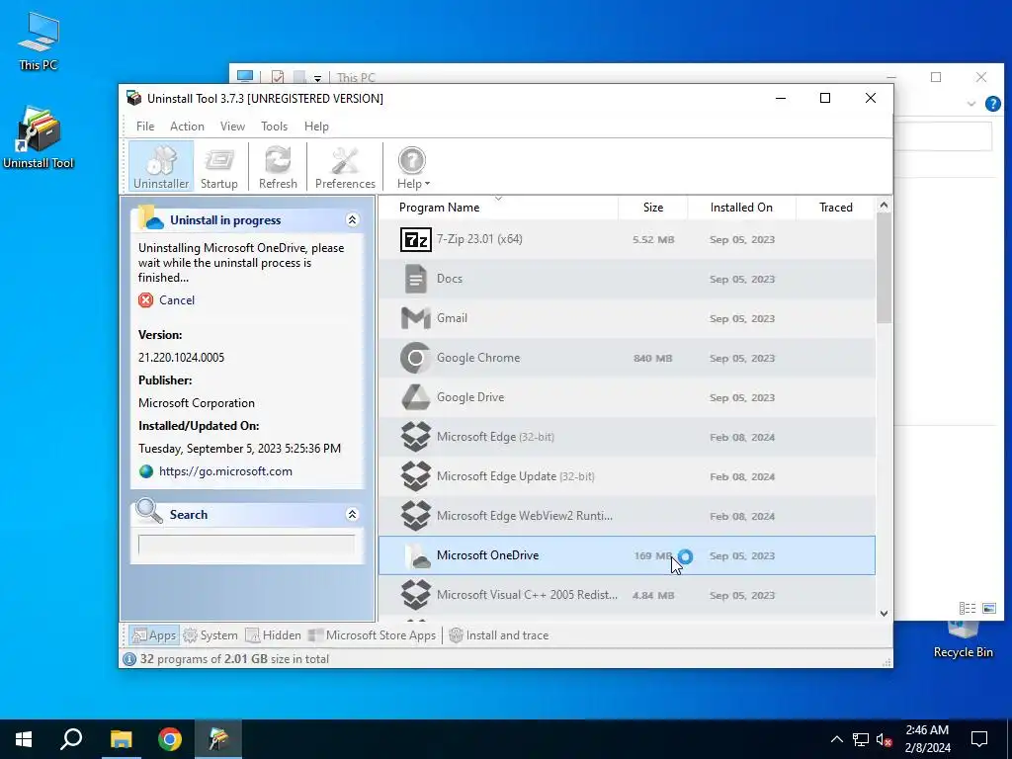Switch This PC window to large icons view
Image resolution: width=1012 pixels, height=759 pixels.
pyautogui.click(x=988, y=608)
